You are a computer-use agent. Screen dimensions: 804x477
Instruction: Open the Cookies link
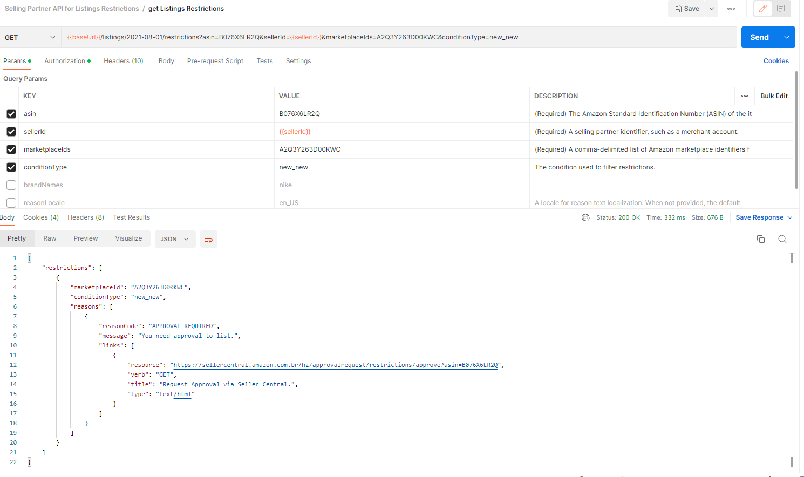point(776,61)
